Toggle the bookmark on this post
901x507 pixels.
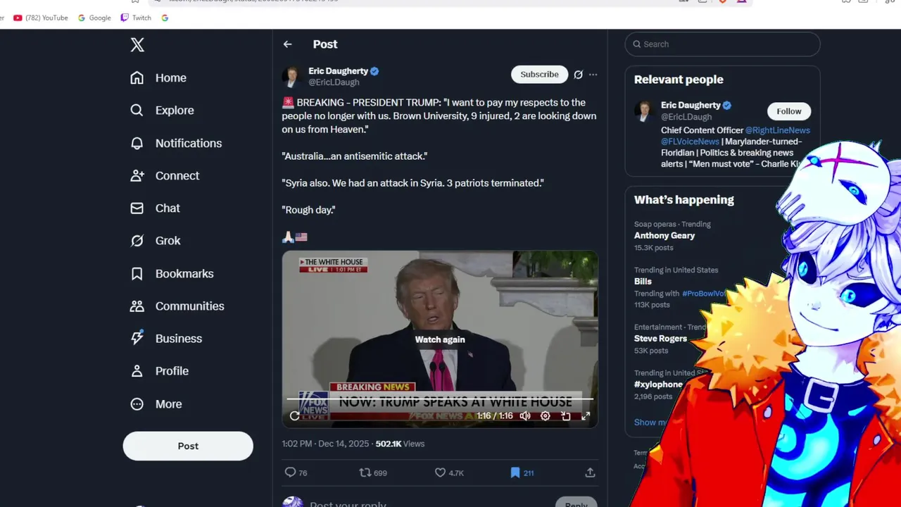(x=515, y=472)
